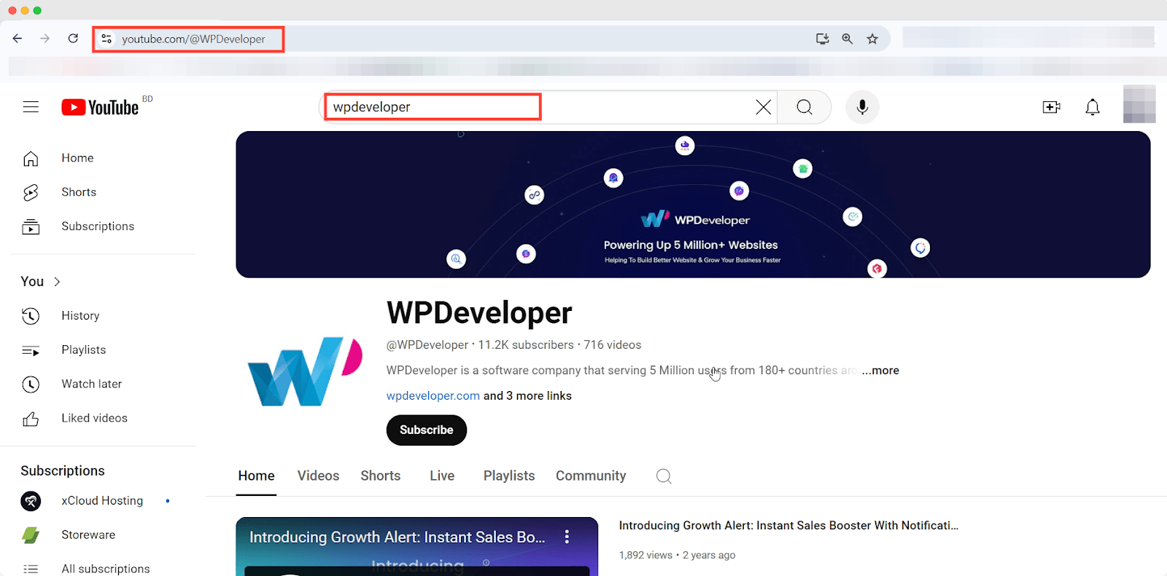Image resolution: width=1167 pixels, height=576 pixels.
Task: Open the Community tab
Action: click(x=591, y=476)
